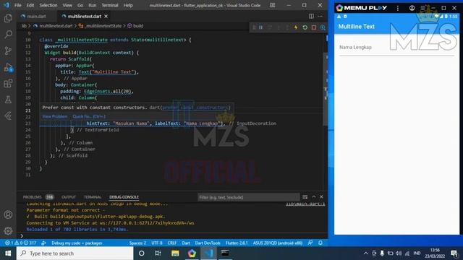463x260 pixels.
Task: Open the Edit menu
Action: click(x=30, y=5)
